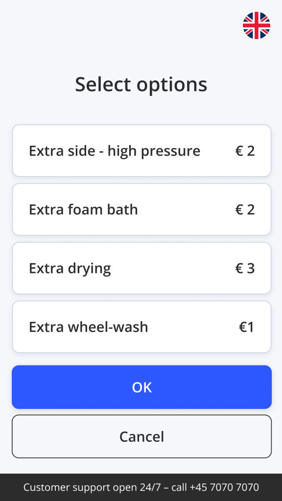
Task: Click the Select options heading
Action: coord(141,85)
